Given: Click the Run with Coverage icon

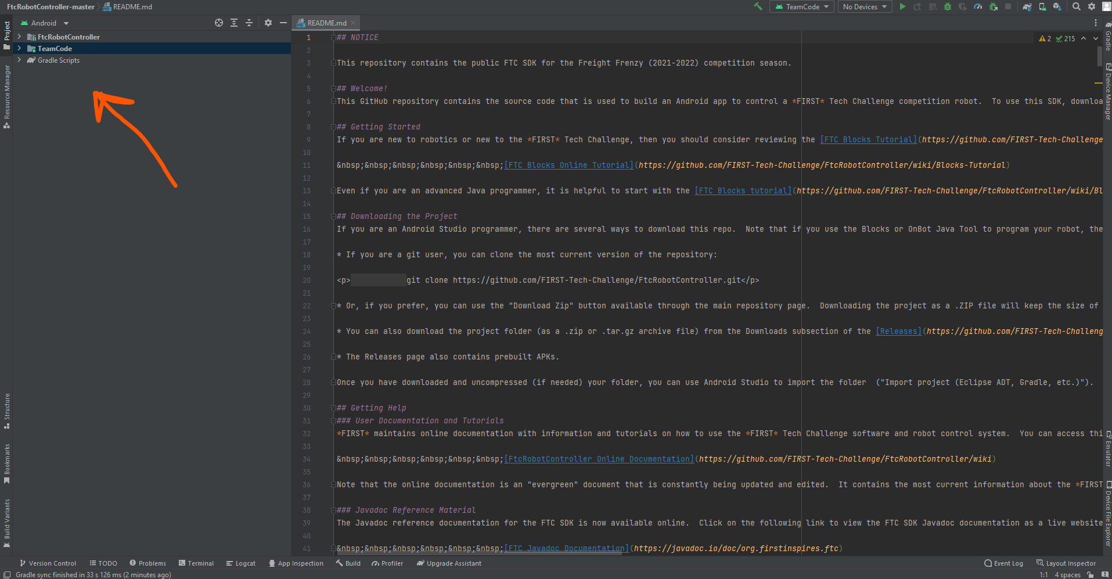Looking at the screenshot, I should tap(963, 6).
